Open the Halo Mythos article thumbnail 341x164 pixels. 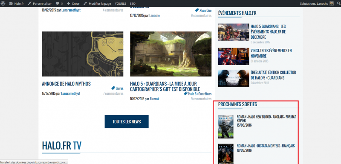[82, 54]
